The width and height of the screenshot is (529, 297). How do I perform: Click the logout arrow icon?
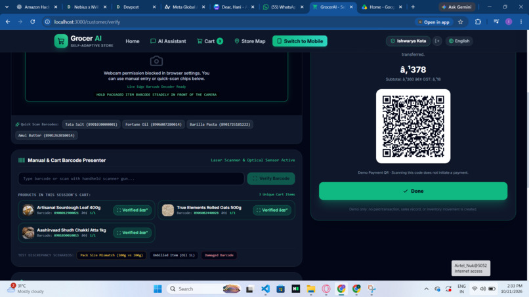coord(437,41)
